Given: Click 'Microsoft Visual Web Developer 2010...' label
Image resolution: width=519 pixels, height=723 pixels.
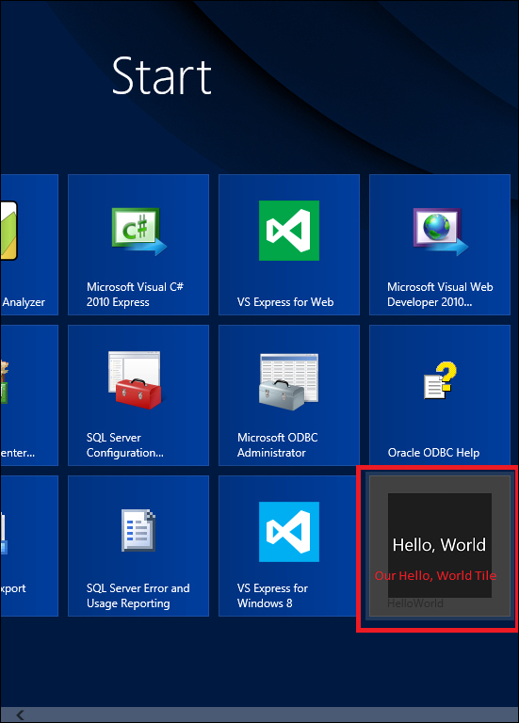Looking at the screenshot, I should tap(440, 294).
